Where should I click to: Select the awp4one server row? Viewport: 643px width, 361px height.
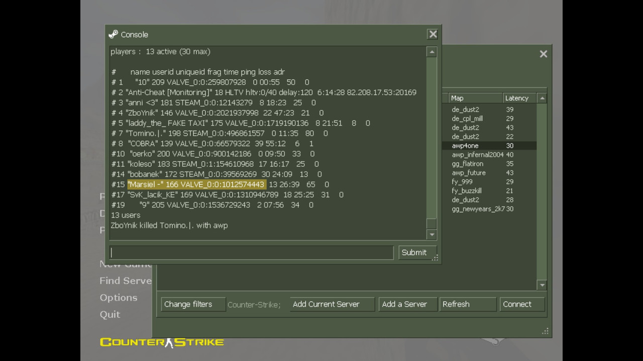(489, 145)
